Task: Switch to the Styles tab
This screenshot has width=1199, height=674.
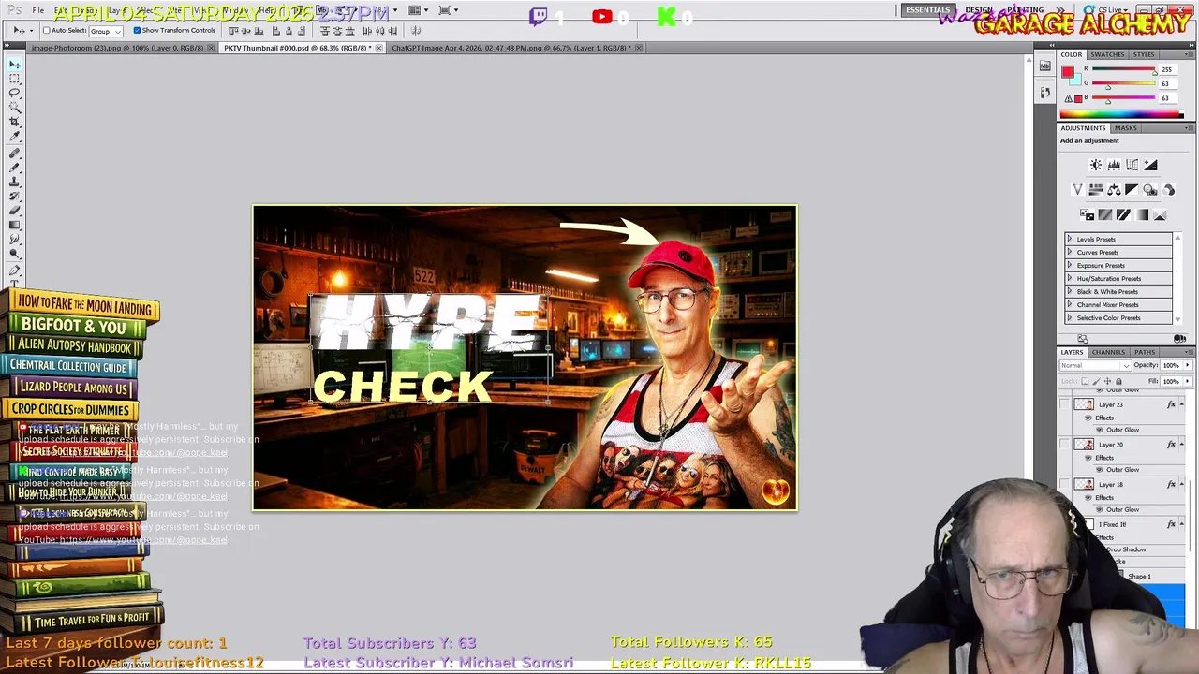Action: click(x=1144, y=54)
